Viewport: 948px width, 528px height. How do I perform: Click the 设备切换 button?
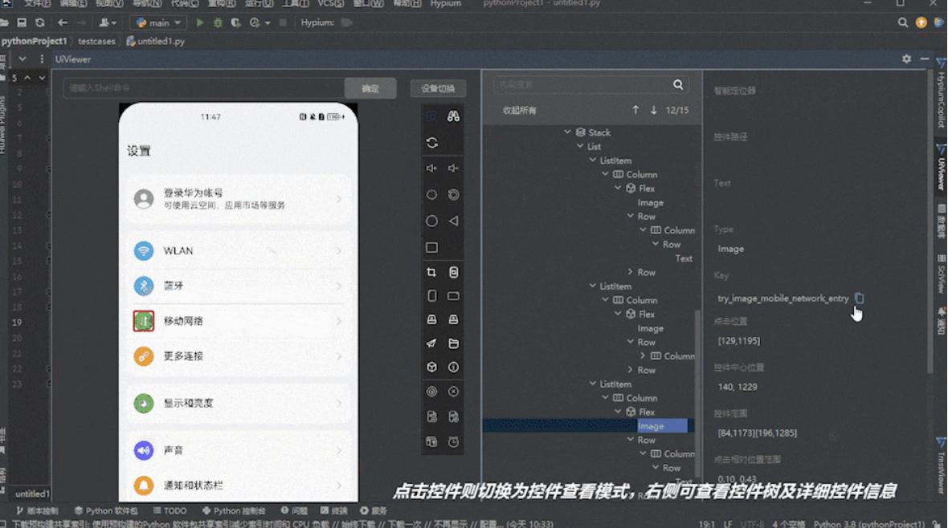click(x=438, y=88)
